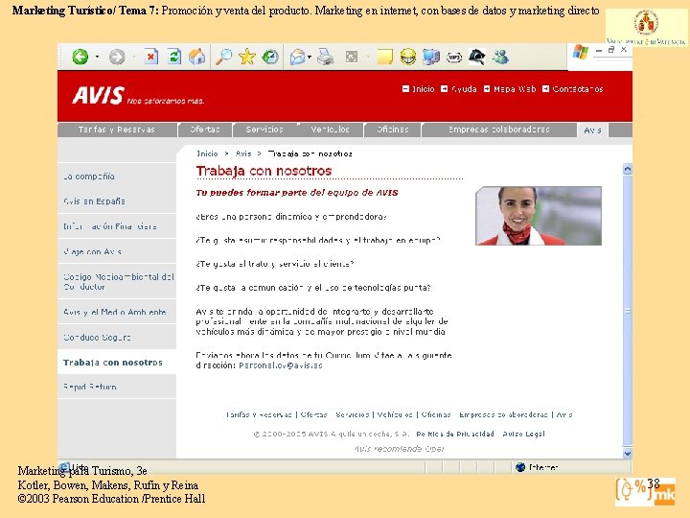Click footer link Tarifas y Reservas
Image resolution: width=690 pixels, height=518 pixels.
point(259,415)
